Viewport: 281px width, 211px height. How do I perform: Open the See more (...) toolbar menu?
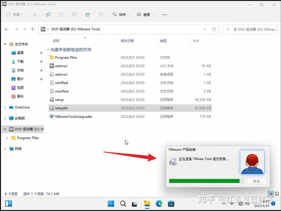point(165,15)
